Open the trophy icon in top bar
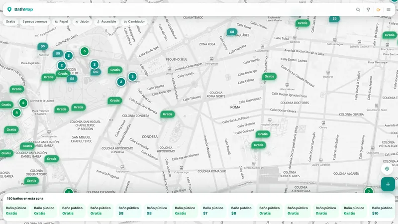 click(368, 9)
